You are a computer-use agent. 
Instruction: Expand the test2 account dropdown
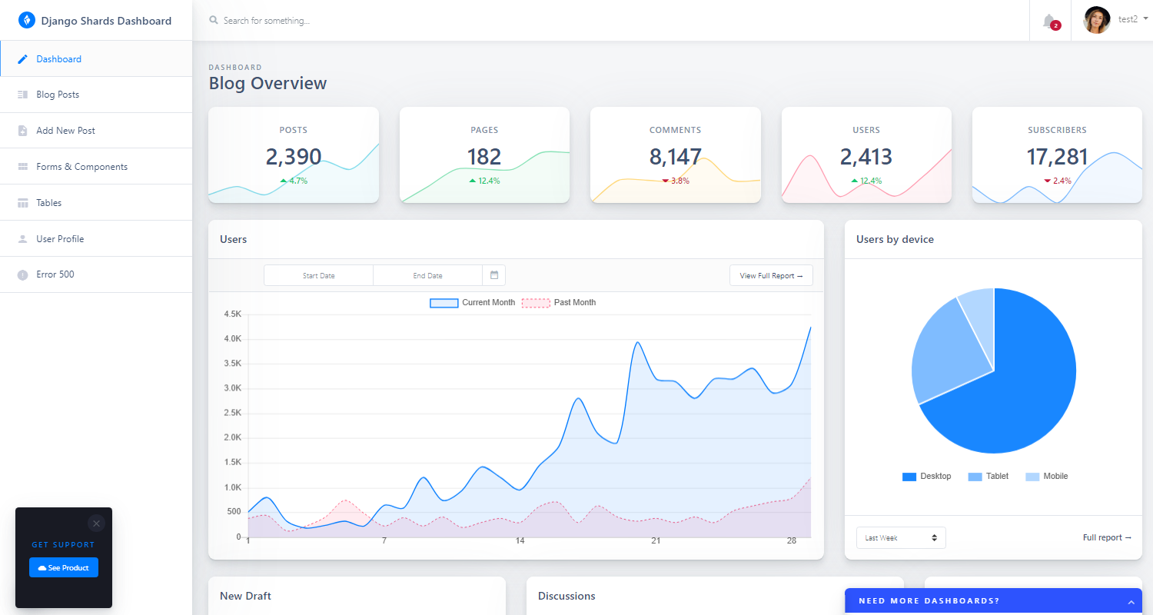pyautogui.click(x=1127, y=19)
